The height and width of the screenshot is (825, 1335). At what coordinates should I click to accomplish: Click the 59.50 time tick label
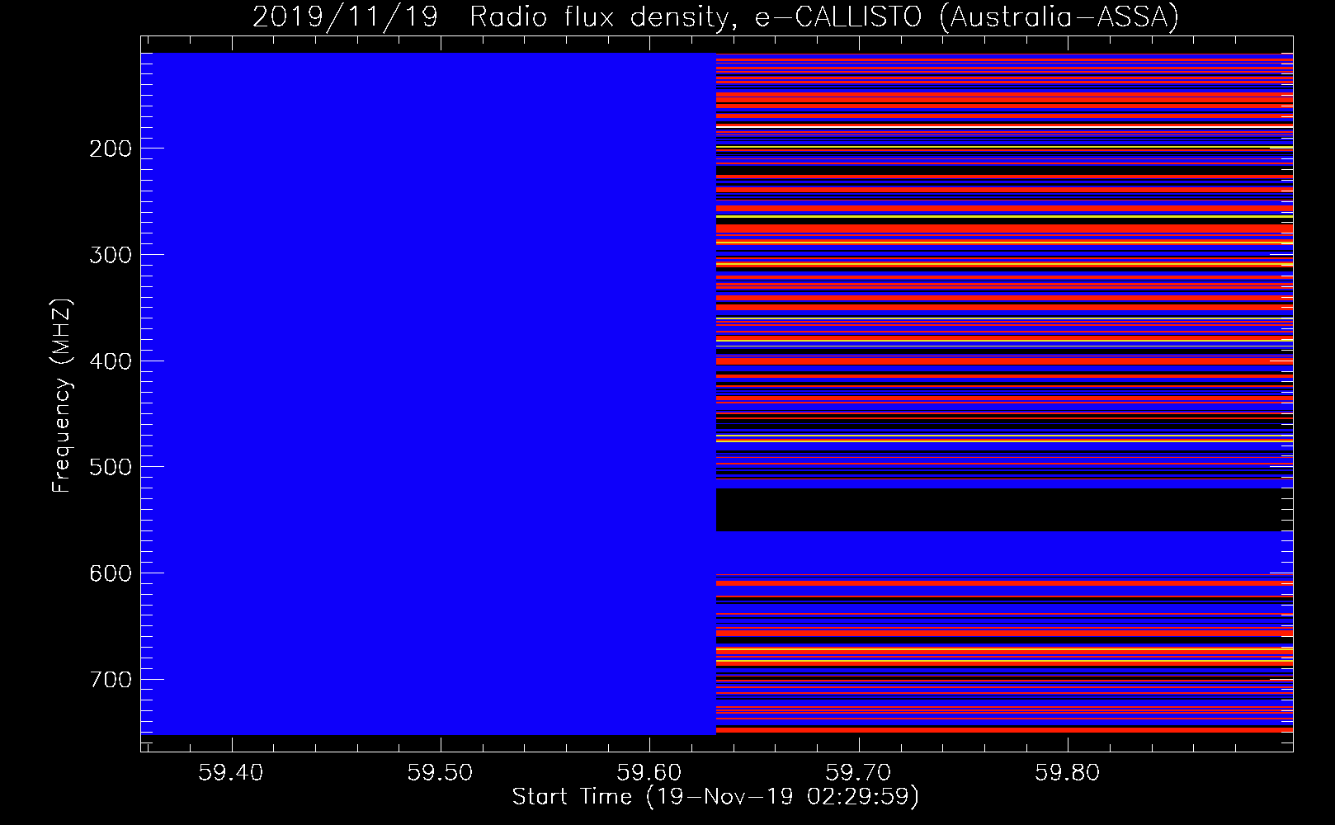tap(441, 772)
